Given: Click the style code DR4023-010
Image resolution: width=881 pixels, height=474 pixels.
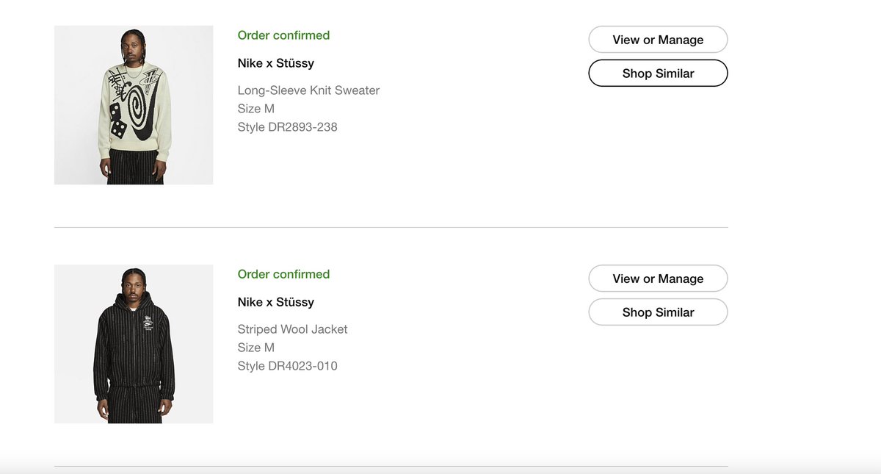Looking at the screenshot, I should [287, 366].
